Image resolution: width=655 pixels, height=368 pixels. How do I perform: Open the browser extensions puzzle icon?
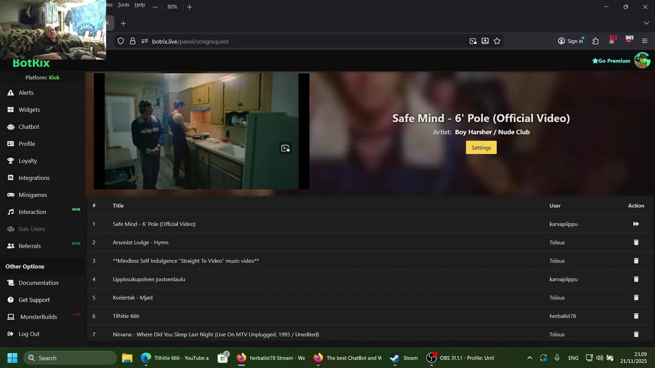(595, 41)
